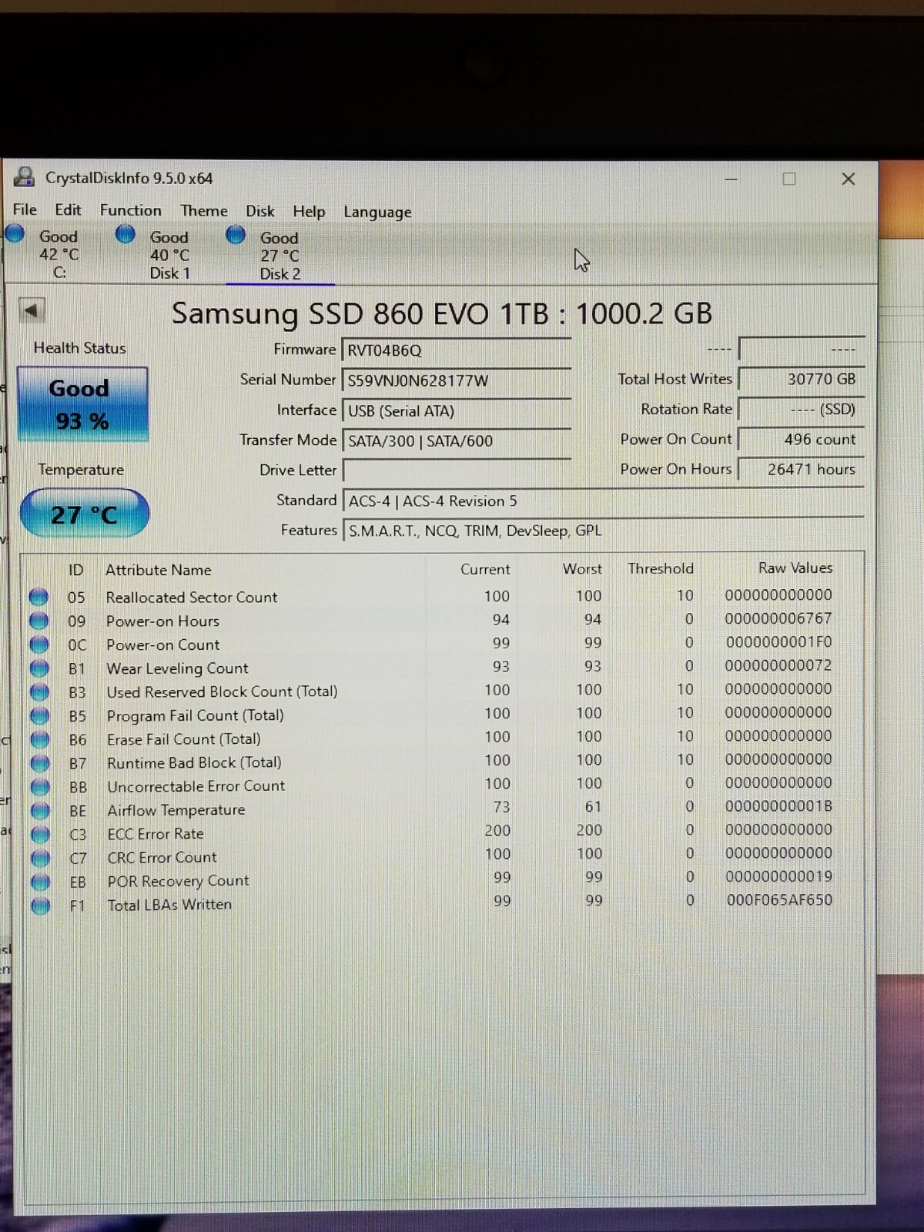Open the Theme menu
924x1232 pixels.
point(204,211)
